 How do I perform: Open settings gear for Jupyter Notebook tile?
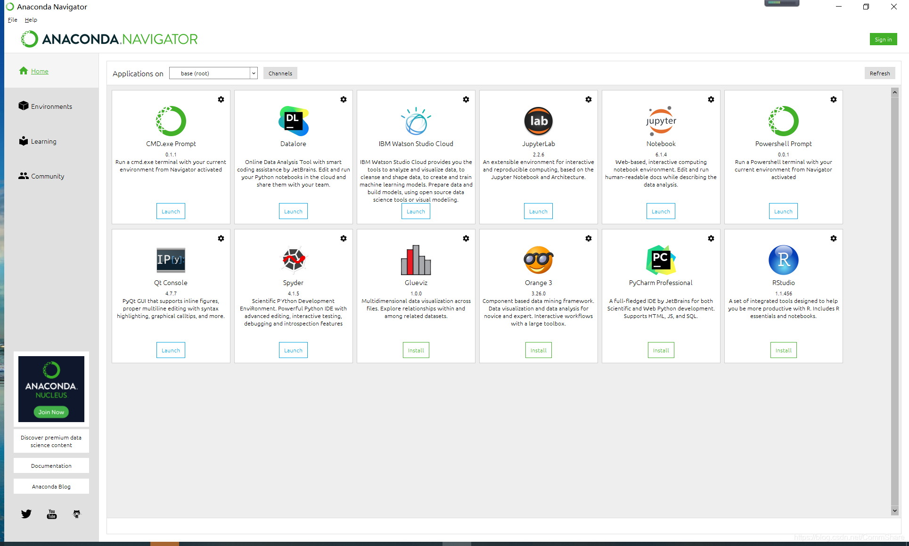(711, 99)
